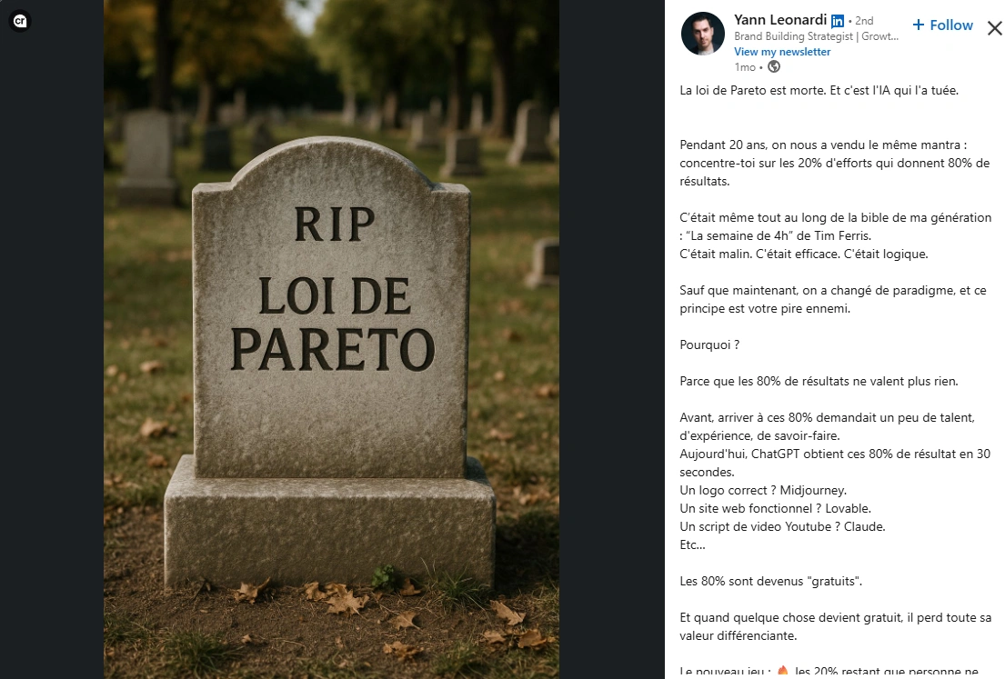The width and height of the screenshot is (1005, 679).
Task: Open the Yann Leonardi name link
Action: click(x=780, y=20)
